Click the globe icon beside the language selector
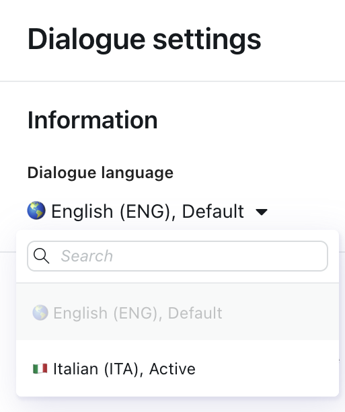The height and width of the screenshot is (412, 345). coord(36,210)
